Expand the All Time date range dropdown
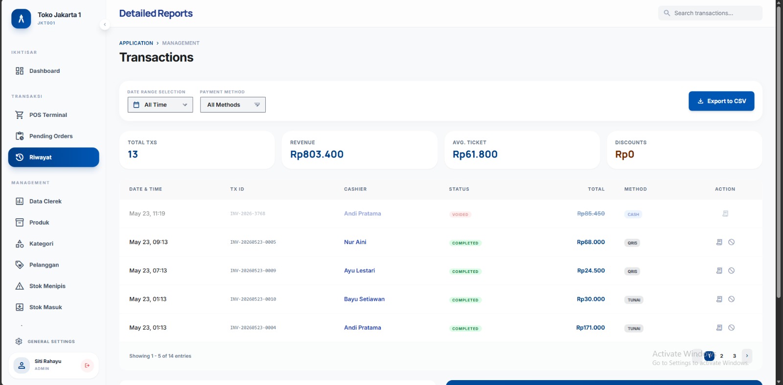The image size is (783, 385). click(160, 105)
